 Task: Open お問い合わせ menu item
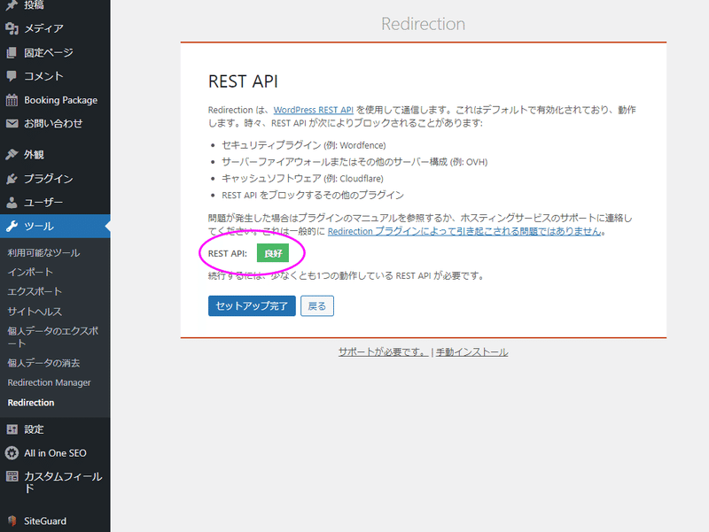53,123
